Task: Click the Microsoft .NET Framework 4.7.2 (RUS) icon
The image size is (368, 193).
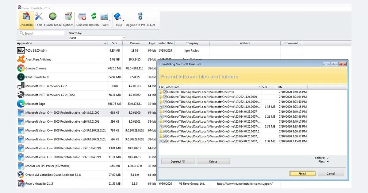Action: point(21,95)
